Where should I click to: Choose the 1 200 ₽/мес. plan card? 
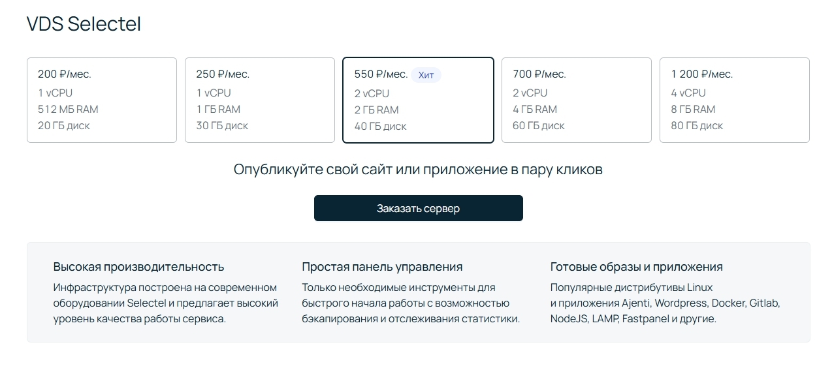(735, 100)
